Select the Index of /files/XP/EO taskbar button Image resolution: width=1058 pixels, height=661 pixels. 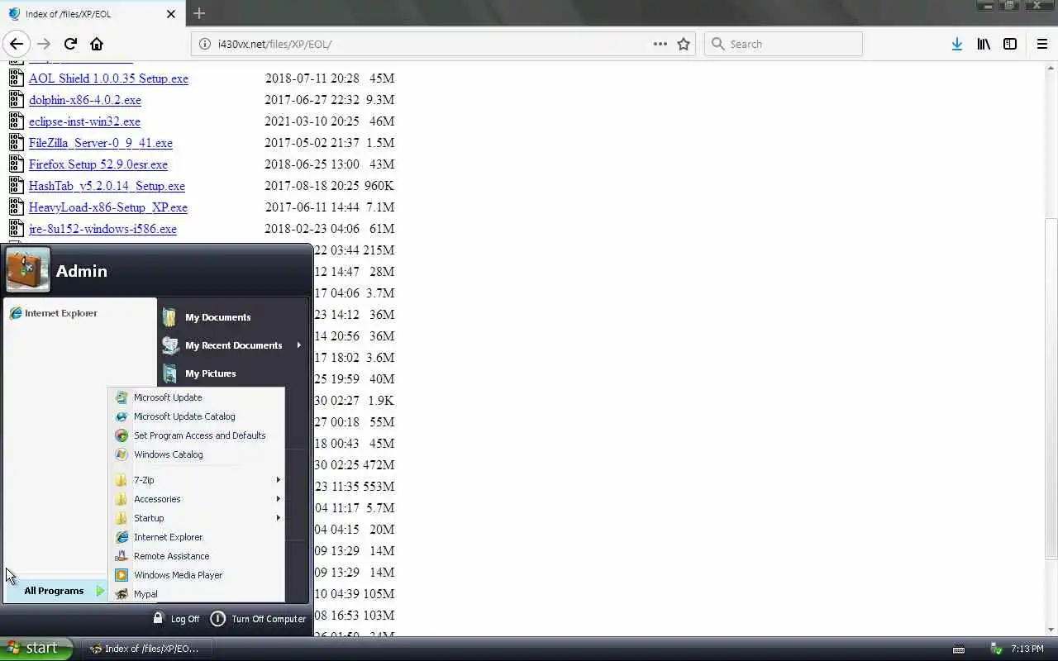pos(147,649)
